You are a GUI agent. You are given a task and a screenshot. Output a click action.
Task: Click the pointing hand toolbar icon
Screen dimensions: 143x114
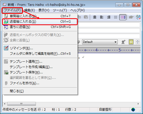pyautogui.click(x=131, y=17)
